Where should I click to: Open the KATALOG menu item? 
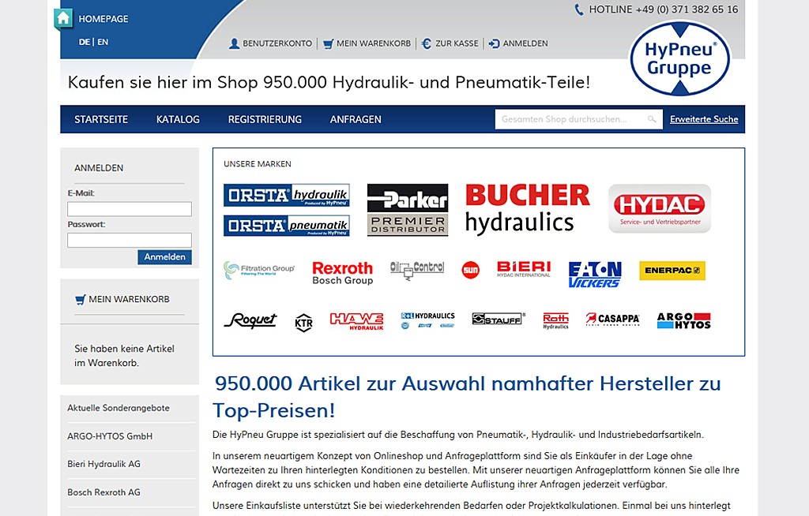pos(178,119)
